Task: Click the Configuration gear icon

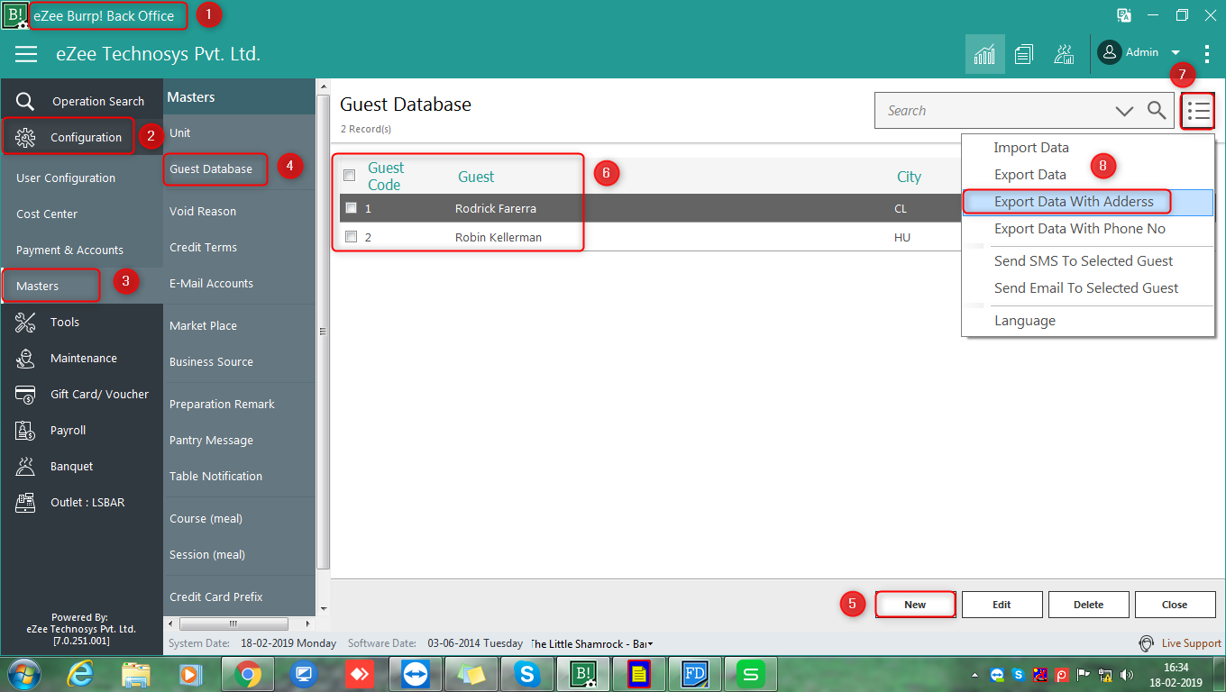Action: pyautogui.click(x=25, y=137)
